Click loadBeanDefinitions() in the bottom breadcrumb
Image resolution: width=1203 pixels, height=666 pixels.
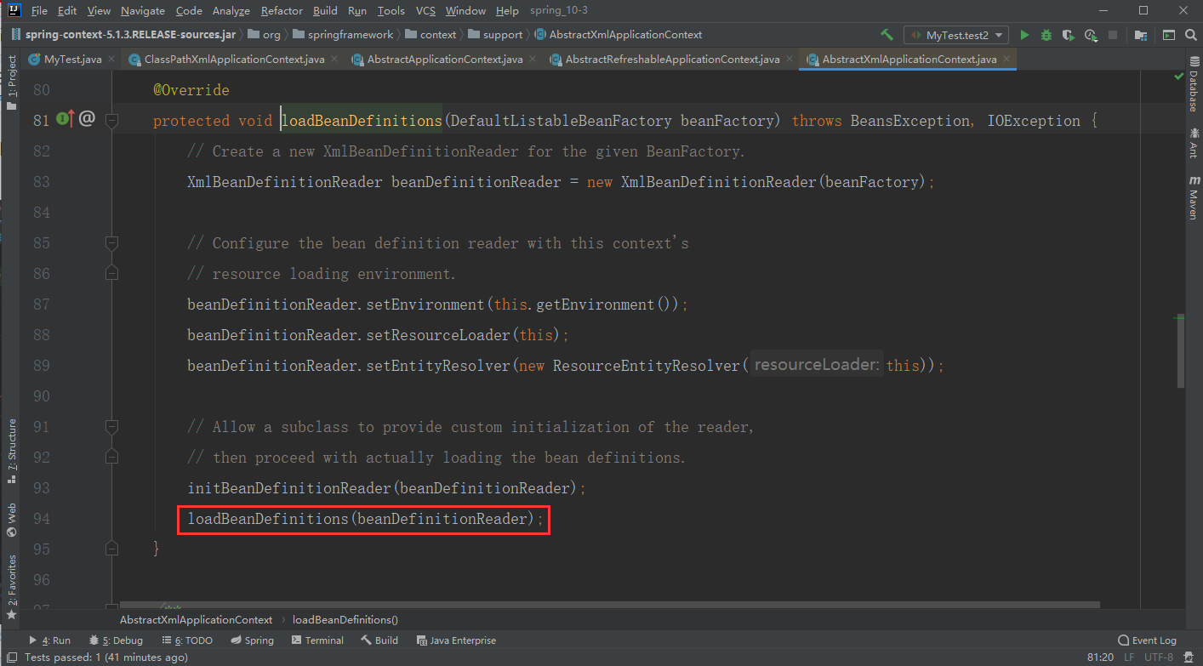345,620
